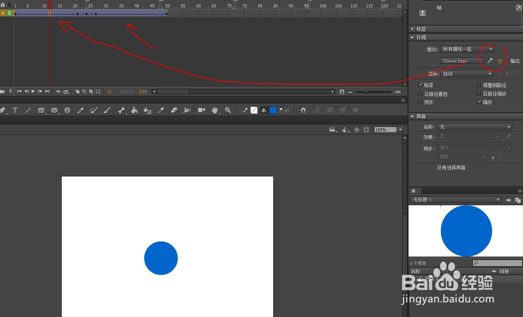The width and height of the screenshot is (523, 317).
Task: Select the Oval tool
Action: point(54,110)
